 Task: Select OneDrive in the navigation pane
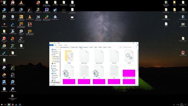coord(54,66)
